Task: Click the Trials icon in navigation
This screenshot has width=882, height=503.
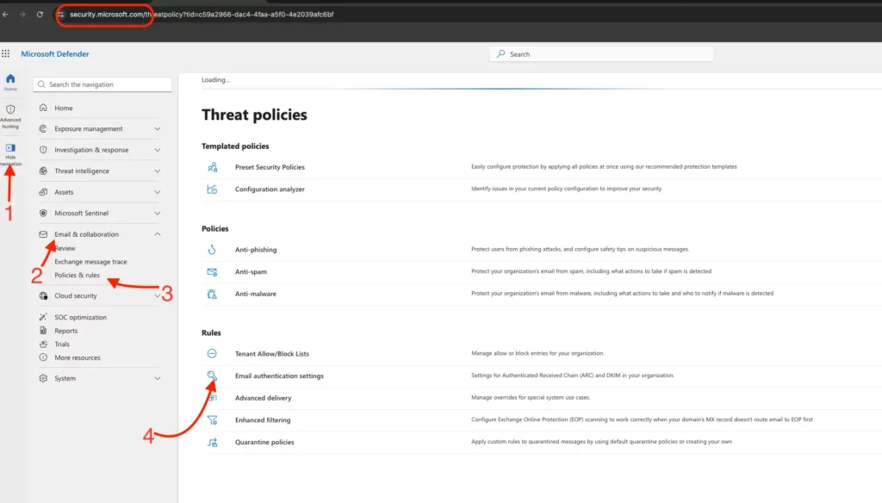Action: click(x=43, y=344)
